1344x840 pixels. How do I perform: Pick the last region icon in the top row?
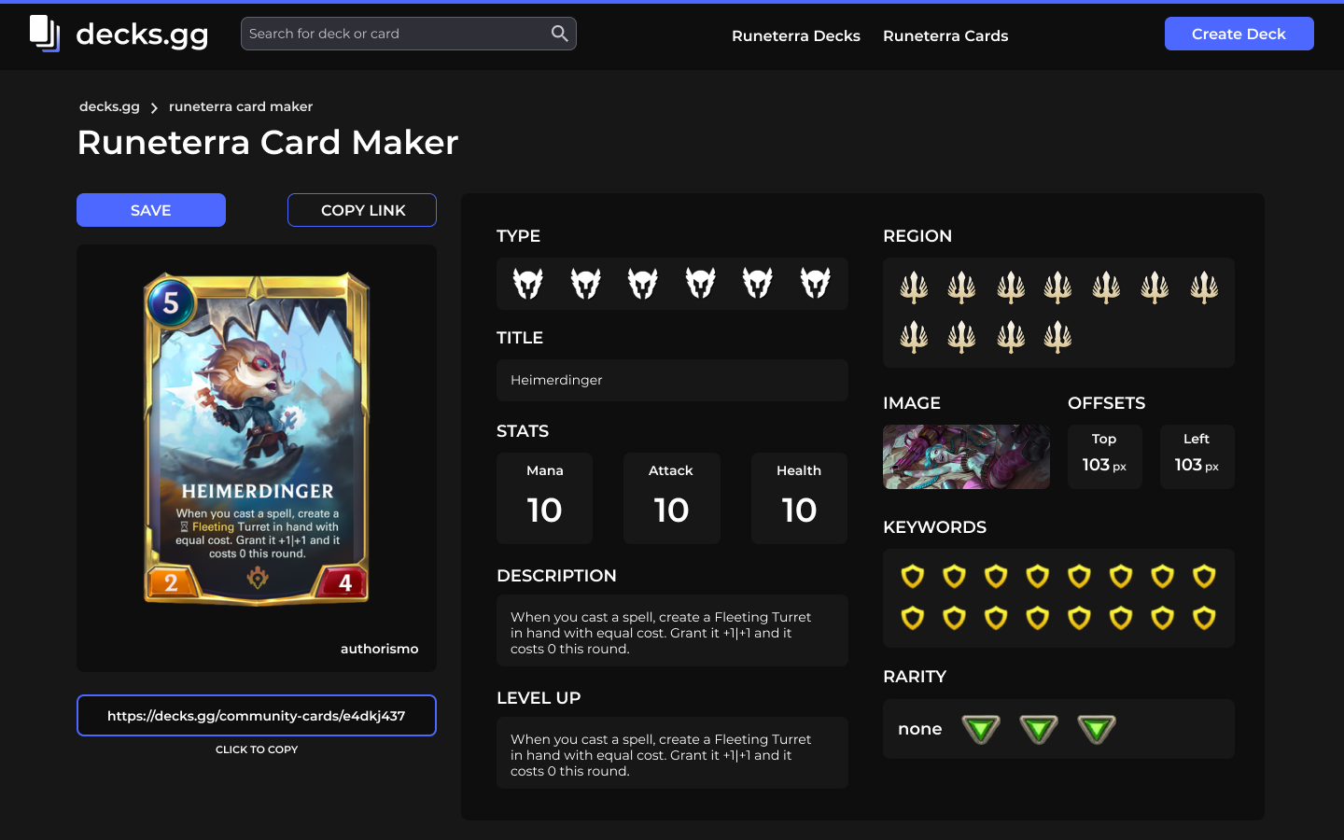1204,287
